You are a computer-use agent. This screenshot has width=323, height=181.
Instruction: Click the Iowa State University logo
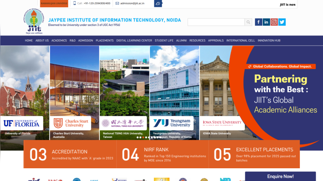click(222, 123)
